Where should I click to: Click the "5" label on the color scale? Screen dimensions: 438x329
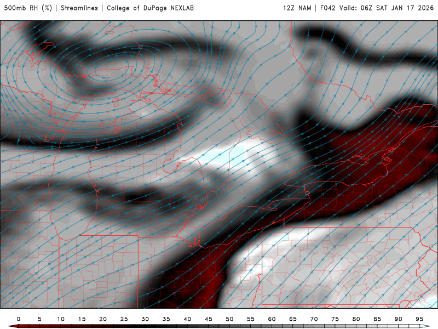(39, 319)
